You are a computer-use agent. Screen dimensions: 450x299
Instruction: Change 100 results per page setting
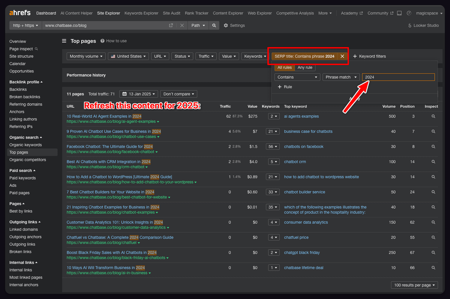pyautogui.click(x=414, y=285)
